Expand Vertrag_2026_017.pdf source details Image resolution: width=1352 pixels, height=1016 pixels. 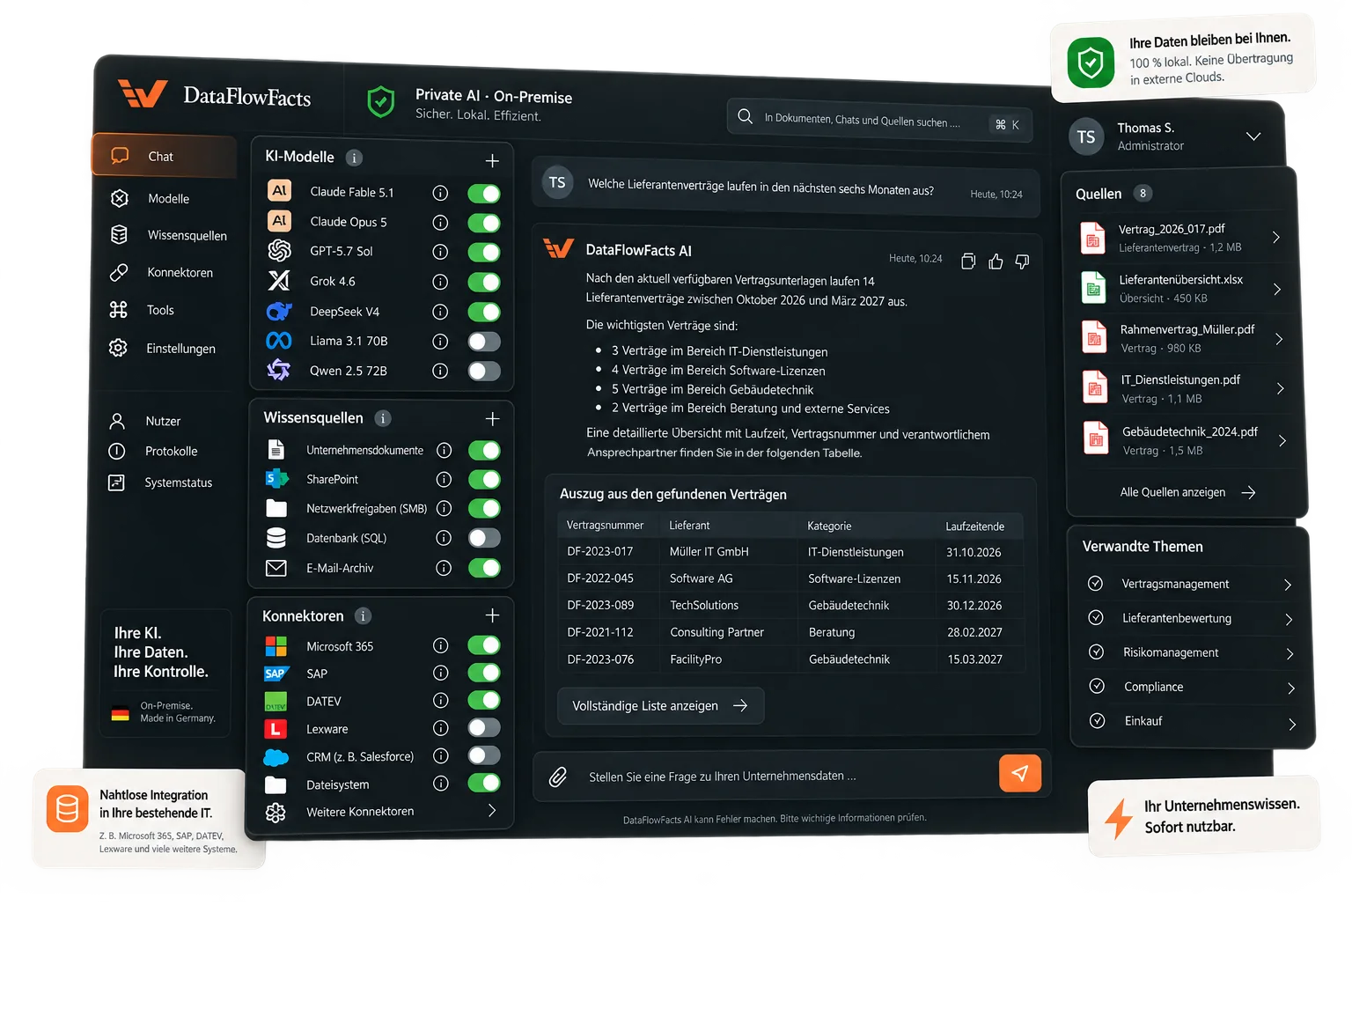[x=1276, y=238]
